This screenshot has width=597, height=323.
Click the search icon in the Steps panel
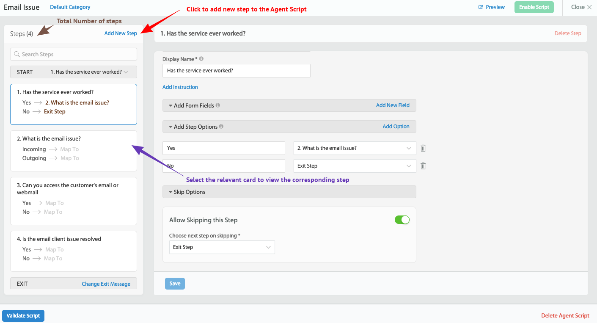[17, 54]
